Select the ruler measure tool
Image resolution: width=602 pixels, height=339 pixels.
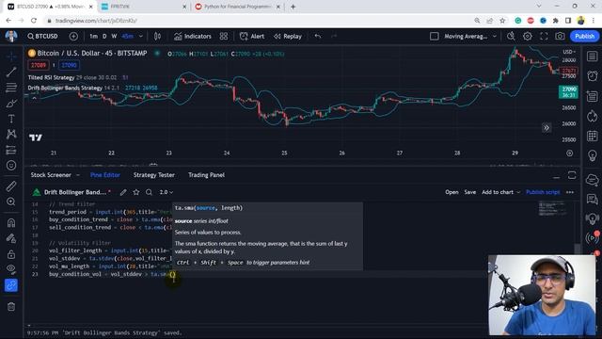pos(11,186)
